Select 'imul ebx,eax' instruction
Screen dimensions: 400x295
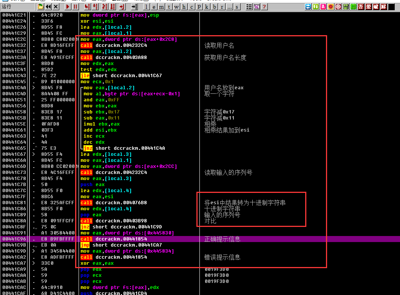102,124
